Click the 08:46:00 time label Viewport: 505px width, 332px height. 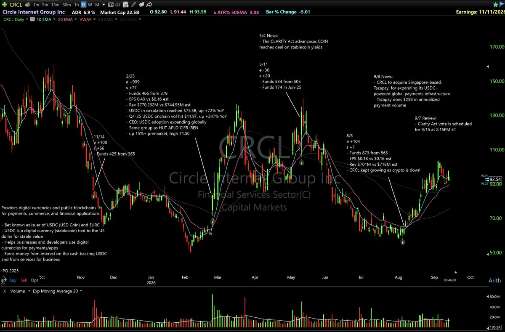(x=450, y=280)
